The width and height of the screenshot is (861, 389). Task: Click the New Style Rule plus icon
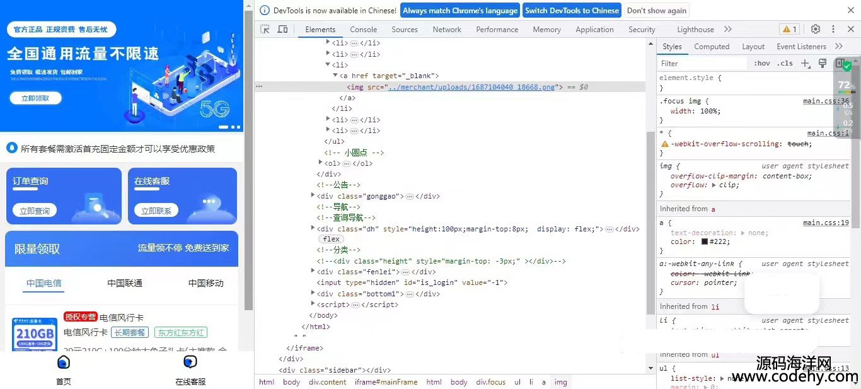click(806, 63)
